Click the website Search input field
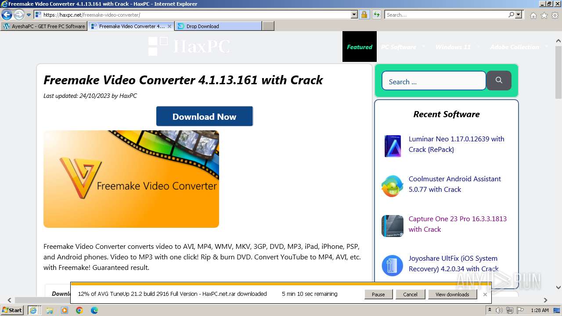 (434, 81)
